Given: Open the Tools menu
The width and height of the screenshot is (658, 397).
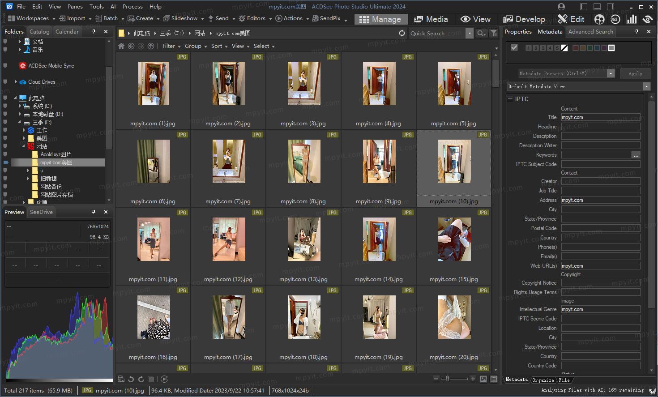Looking at the screenshot, I should [x=97, y=7].
